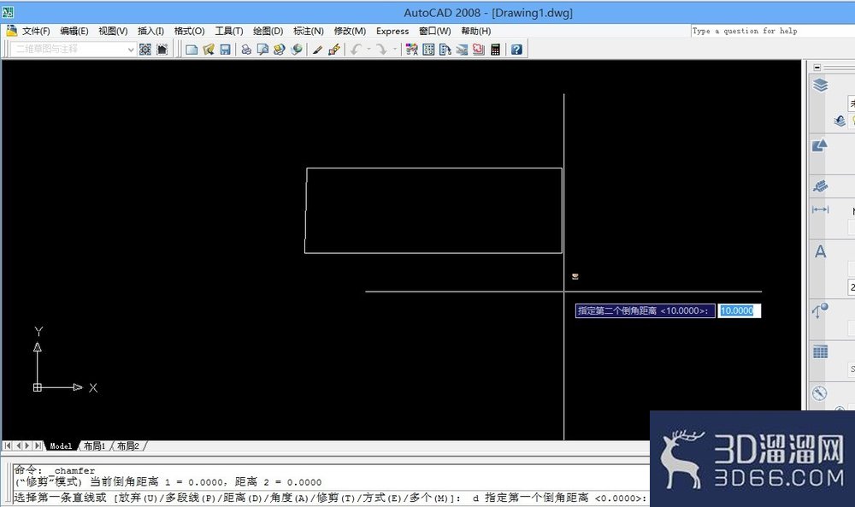The height and width of the screenshot is (507, 855).
Task: Open the Layers panel icon on dashboard
Action: pos(820,85)
